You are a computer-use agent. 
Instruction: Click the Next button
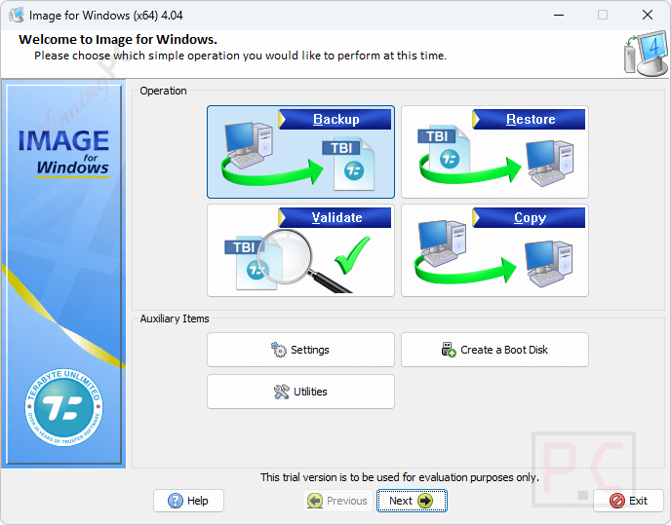(x=412, y=501)
